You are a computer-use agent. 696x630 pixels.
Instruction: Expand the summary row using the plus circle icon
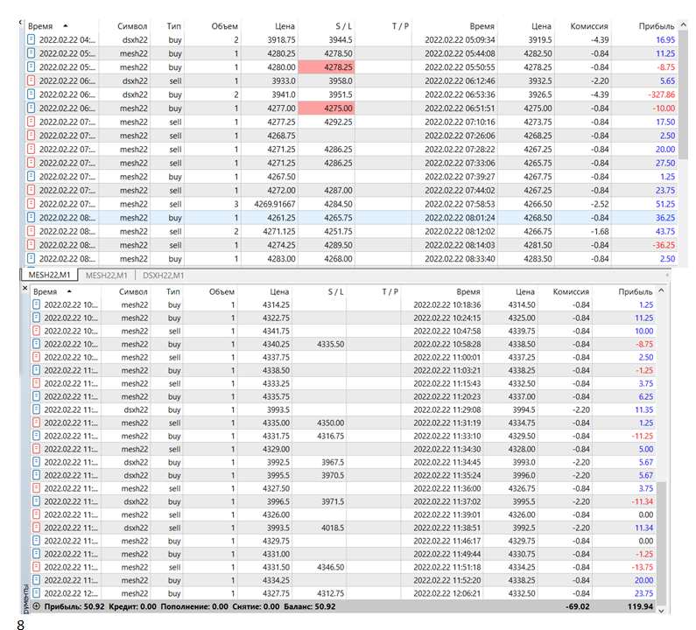37,606
